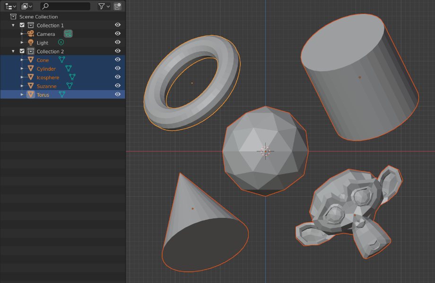Click the camera data icon beside Camera
Viewport: 435px width, 283px height.
69,33
